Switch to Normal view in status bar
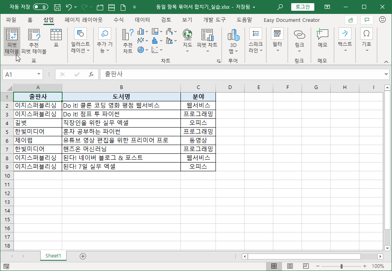 [x=274, y=266]
